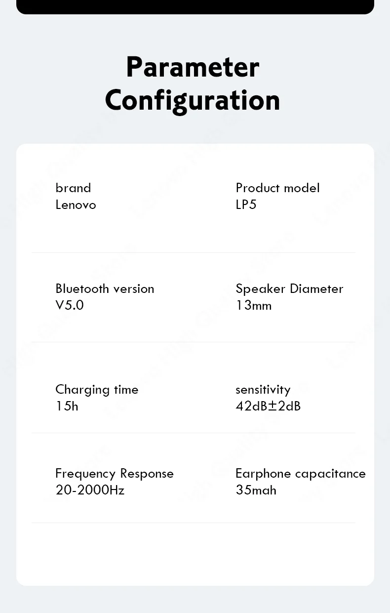
Task: Click the "Parameter" heading word
Action: [x=193, y=67]
